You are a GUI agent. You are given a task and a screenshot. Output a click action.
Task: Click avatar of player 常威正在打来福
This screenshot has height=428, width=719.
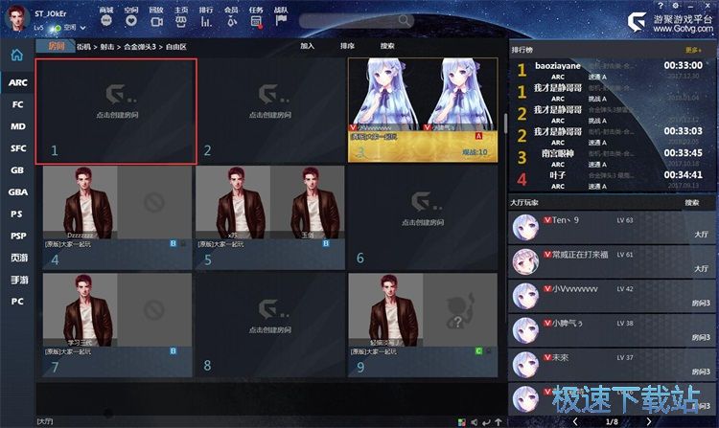coord(525,261)
